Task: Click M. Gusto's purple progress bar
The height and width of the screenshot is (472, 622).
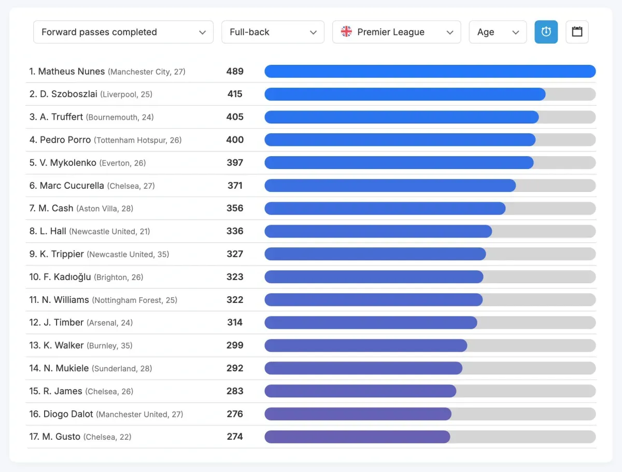Action: [357, 437]
